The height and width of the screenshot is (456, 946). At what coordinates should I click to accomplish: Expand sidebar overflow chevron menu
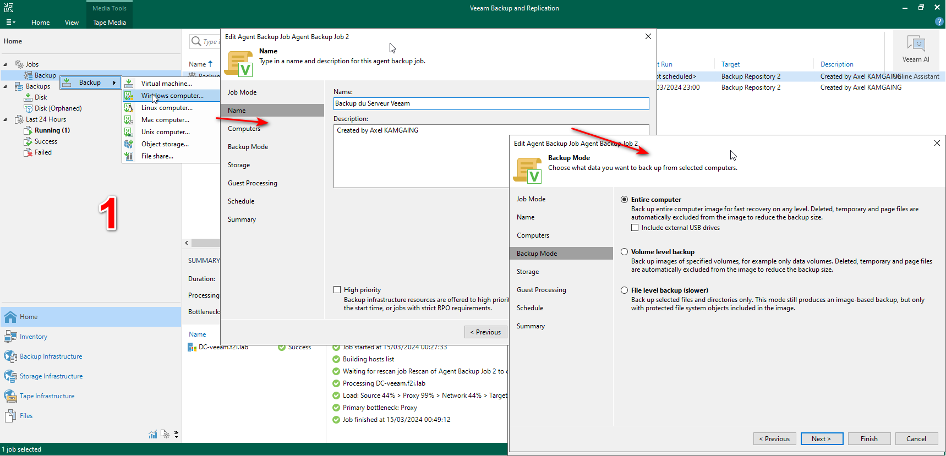pos(176,435)
